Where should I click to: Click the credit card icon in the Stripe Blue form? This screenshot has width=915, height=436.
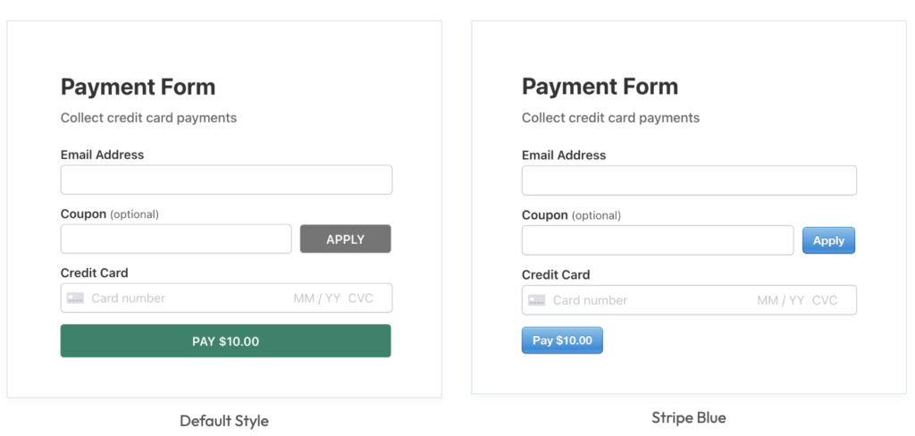coord(536,300)
